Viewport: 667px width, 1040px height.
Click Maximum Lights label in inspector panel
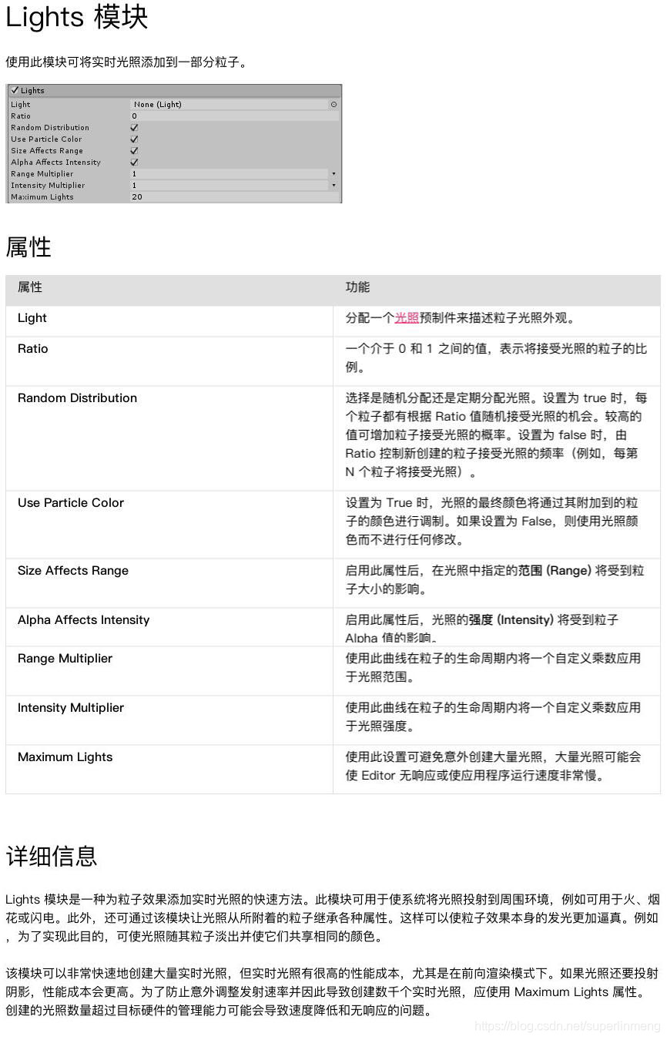42,197
